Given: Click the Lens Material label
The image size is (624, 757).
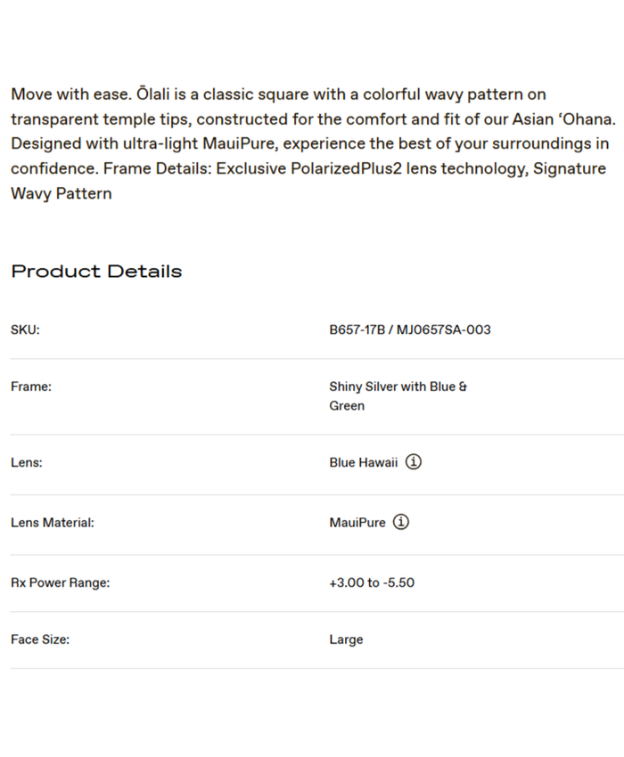Looking at the screenshot, I should click(52, 523).
